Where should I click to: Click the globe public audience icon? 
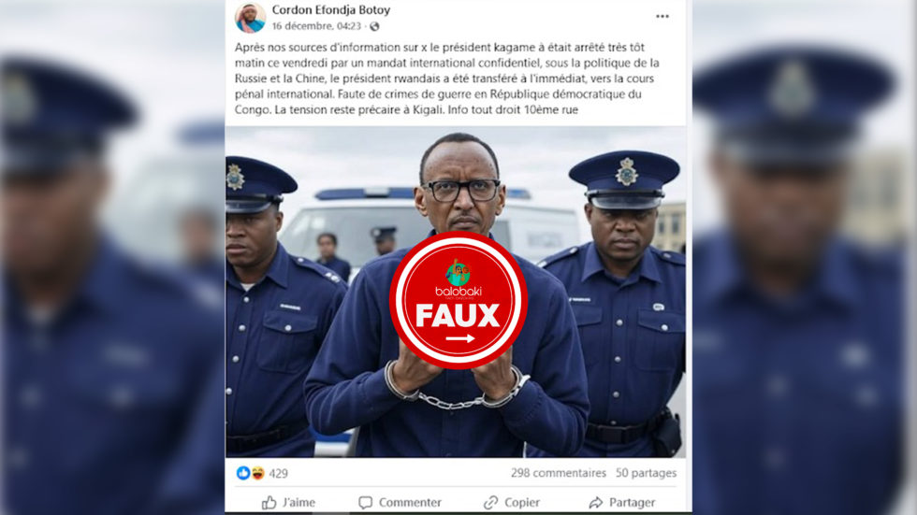(x=374, y=26)
